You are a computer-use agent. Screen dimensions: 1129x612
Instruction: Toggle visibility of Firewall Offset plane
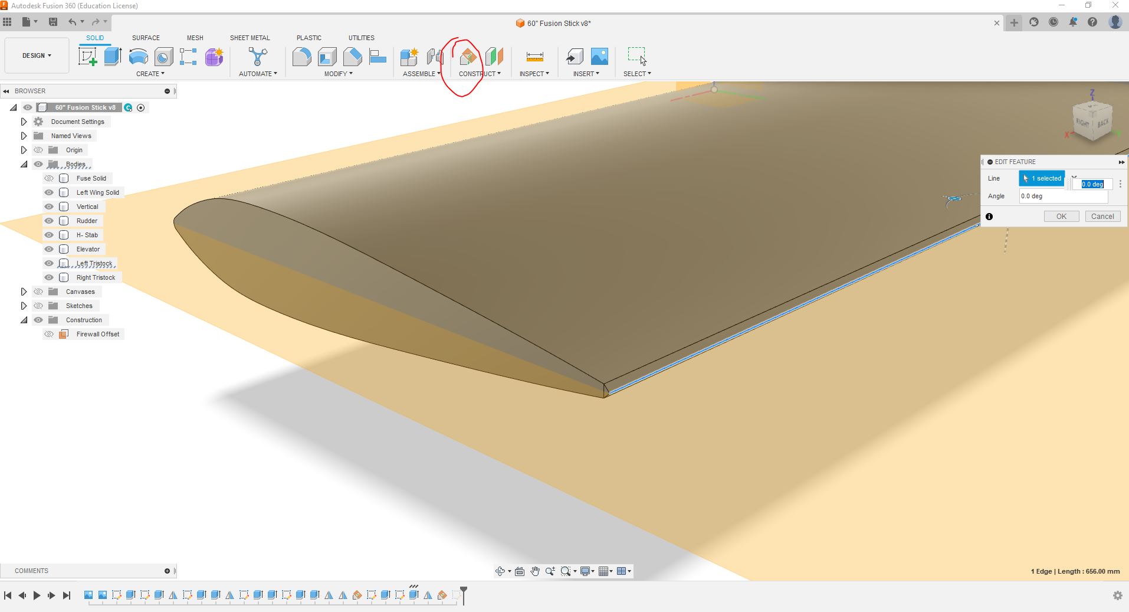click(49, 334)
